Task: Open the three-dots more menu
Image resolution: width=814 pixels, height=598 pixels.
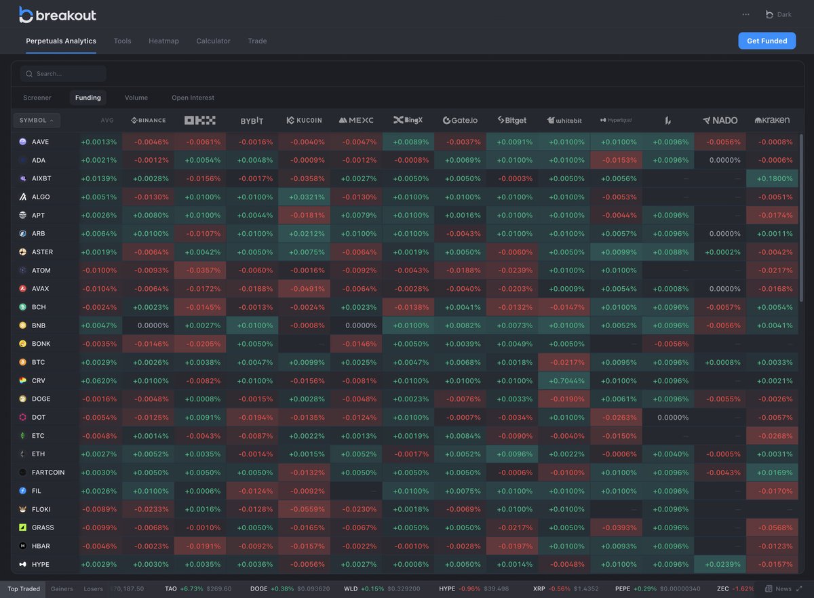Action: (x=746, y=14)
